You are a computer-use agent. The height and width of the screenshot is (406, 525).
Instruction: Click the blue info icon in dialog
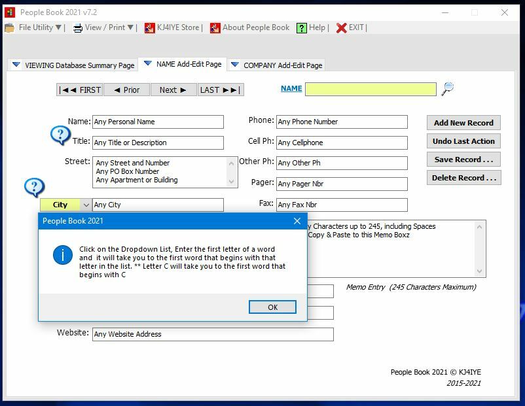[63, 255]
